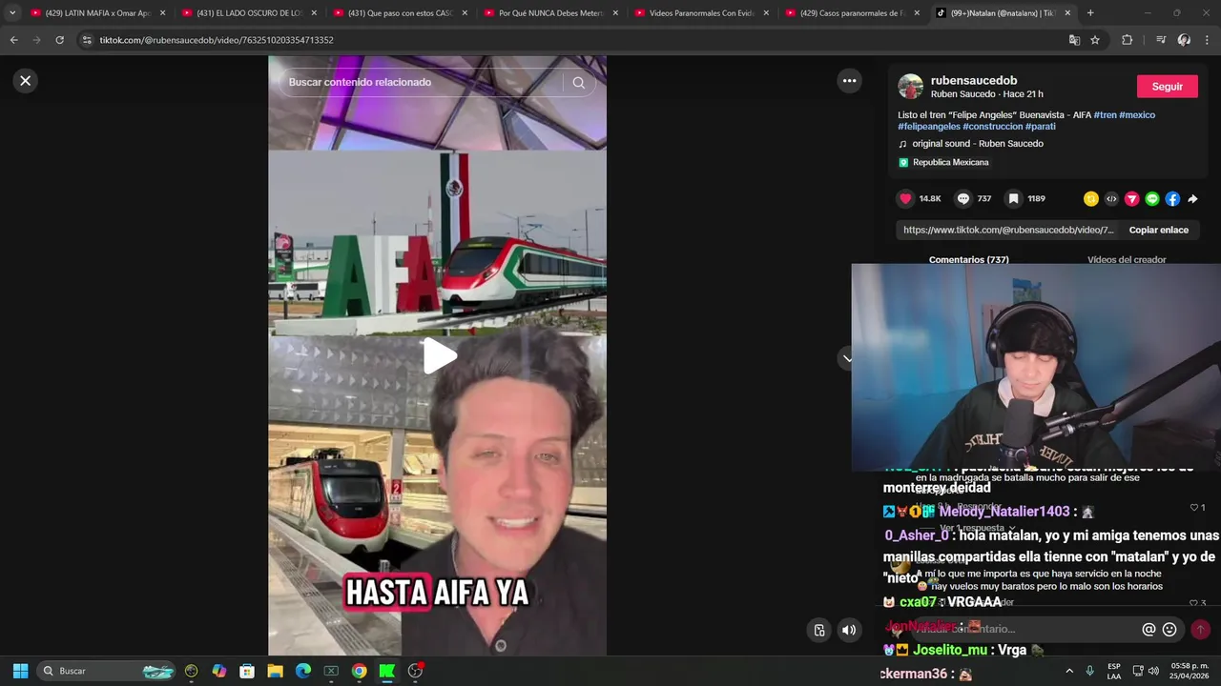Image resolution: width=1221 pixels, height=686 pixels.
Task: Switch to LATIN MAFIA x Omar Apo browser tab
Action: (x=98, y=13)
